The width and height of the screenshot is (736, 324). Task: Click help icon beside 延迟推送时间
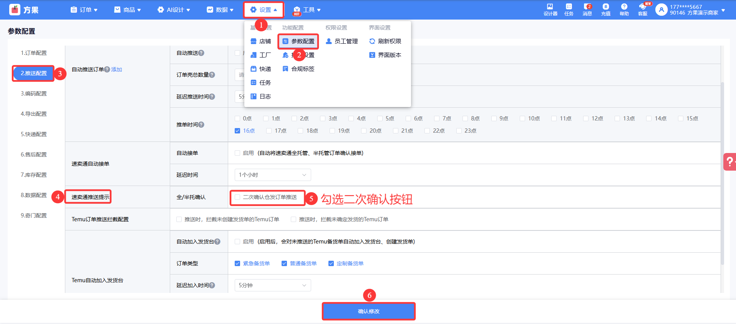212,97
